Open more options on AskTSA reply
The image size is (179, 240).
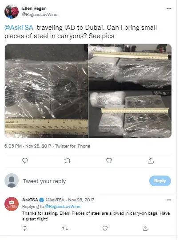169,200
